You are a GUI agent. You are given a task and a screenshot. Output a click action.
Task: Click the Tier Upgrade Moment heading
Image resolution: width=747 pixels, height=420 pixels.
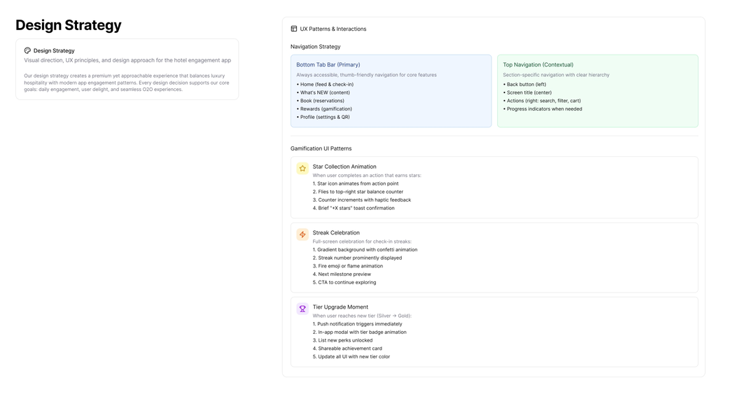click(x=340, y=307)
